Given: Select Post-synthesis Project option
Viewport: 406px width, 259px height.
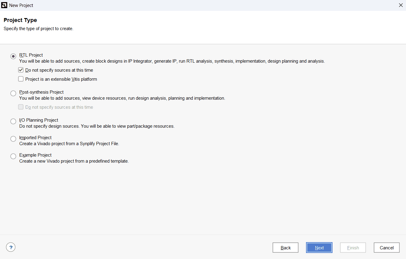Looking at the screenshot, I should coord(13,93).
